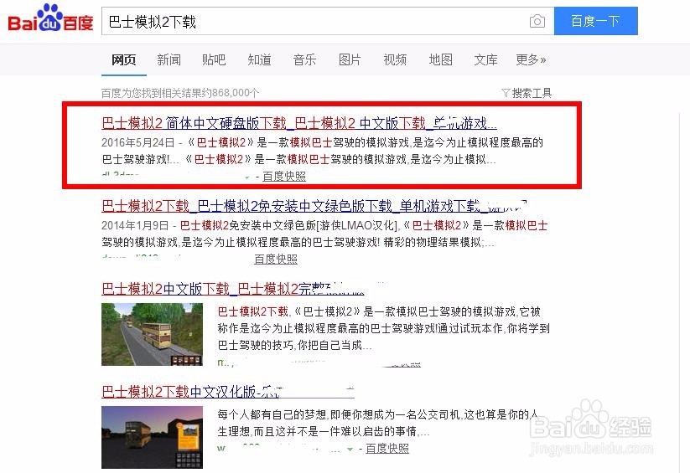Click the 百度一下 search button
The image size is (690, 473).
(596, 21)
